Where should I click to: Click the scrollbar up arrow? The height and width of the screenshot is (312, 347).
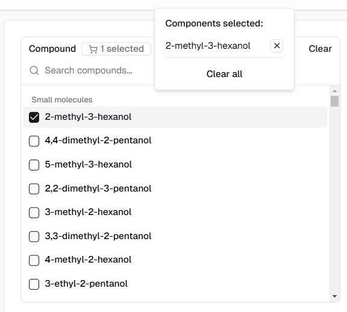(334, 91)
